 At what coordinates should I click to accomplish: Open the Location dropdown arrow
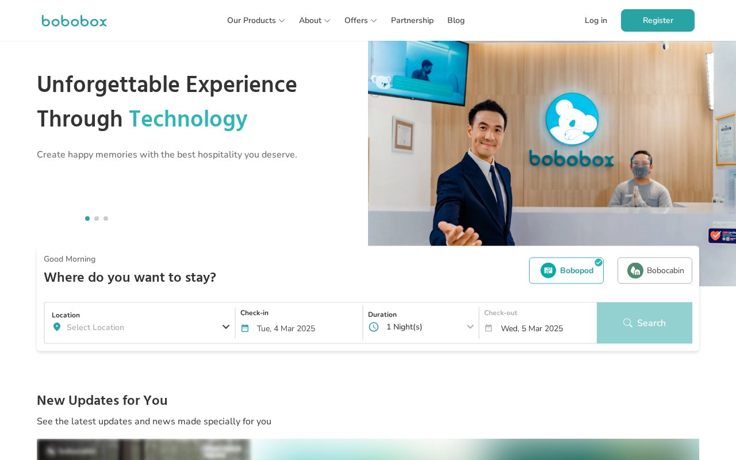[x=226, y=327]
